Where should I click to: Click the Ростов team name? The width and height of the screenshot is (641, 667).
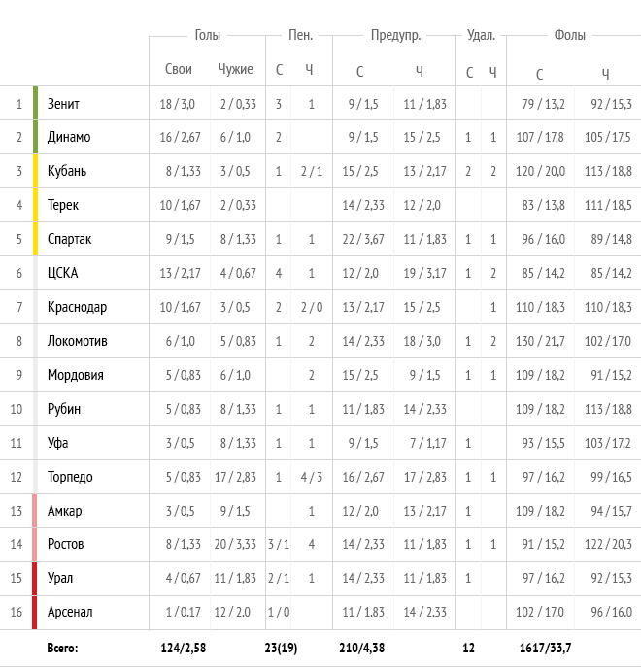tap(65, 544)
